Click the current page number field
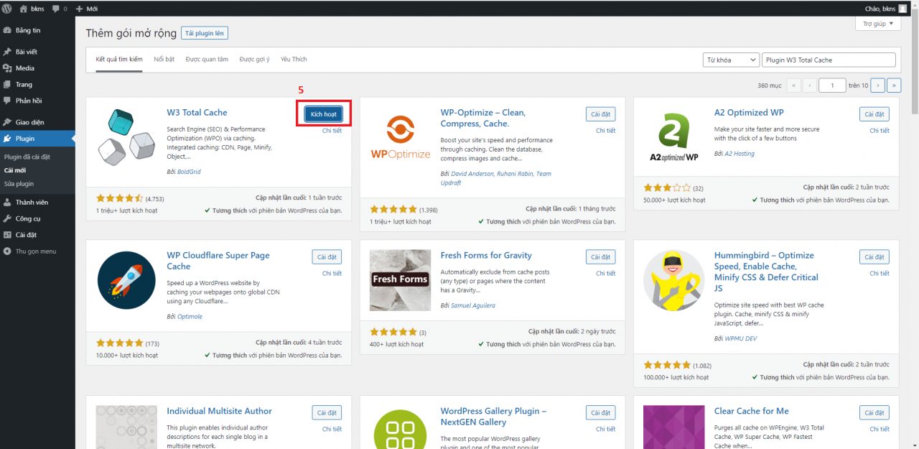The width and height of the screenshot is (919, 449). (x=832, y=85)
